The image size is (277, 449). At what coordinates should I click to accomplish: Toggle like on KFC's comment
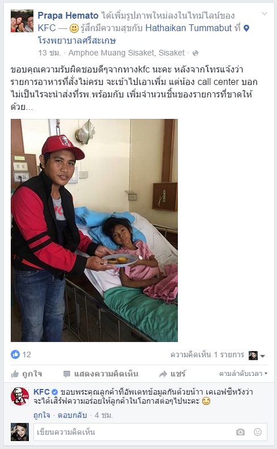pos(41,415)
